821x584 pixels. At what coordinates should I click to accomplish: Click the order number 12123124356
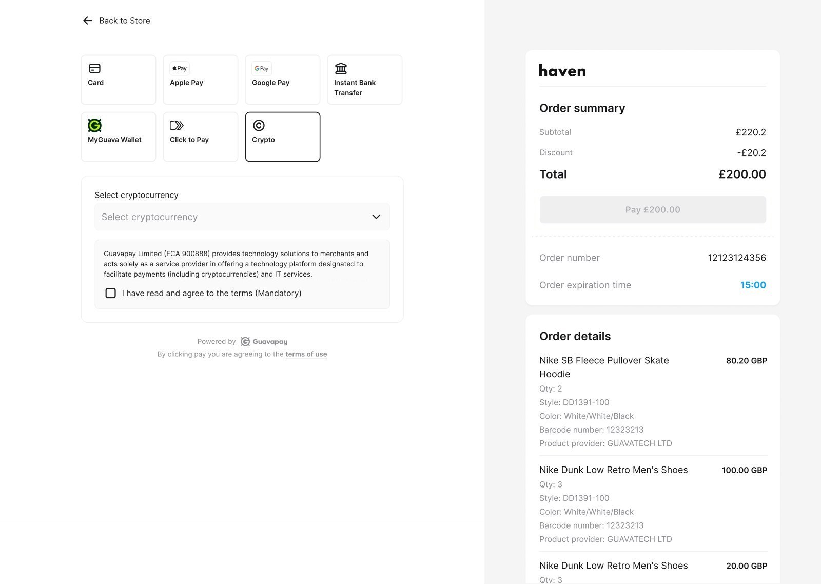pyautogui.click(x=737, y=258)
